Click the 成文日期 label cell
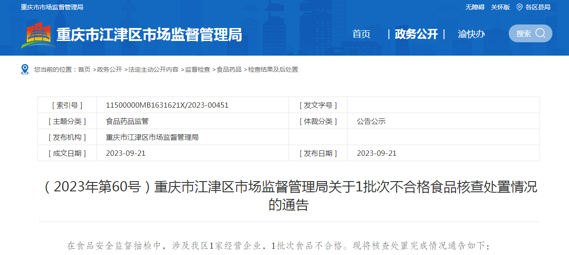This screenshot has height=255, width=569. tap(67, 153)
